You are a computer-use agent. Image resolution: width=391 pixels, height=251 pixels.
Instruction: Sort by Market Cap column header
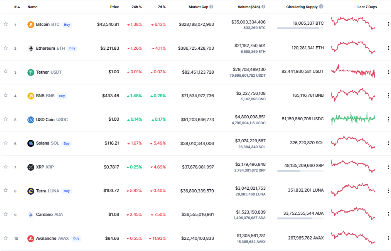(x=198, y=7)
